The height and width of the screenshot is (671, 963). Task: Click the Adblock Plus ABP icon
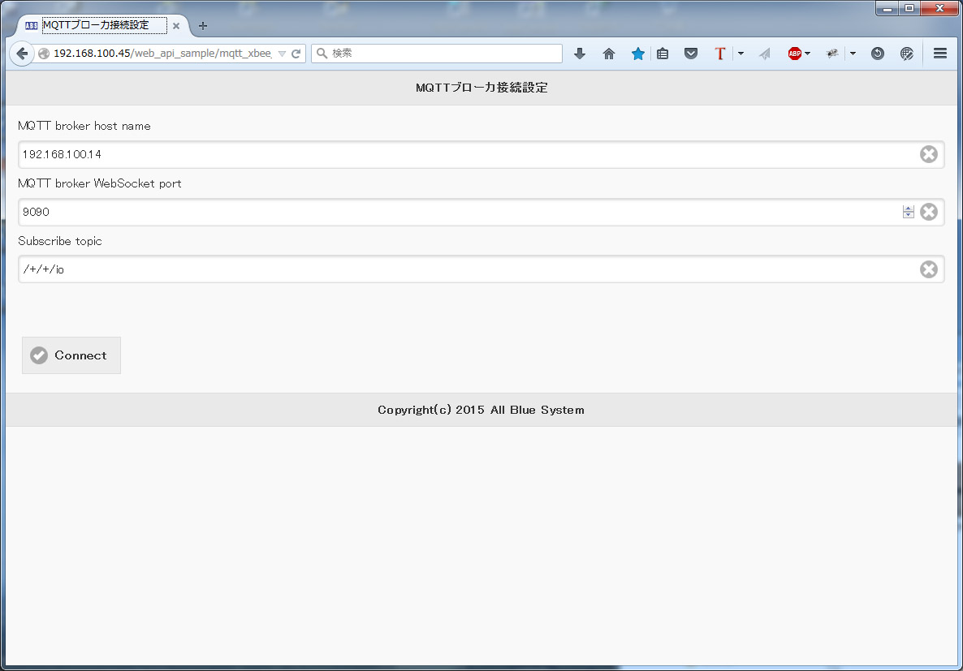(794, 54)
